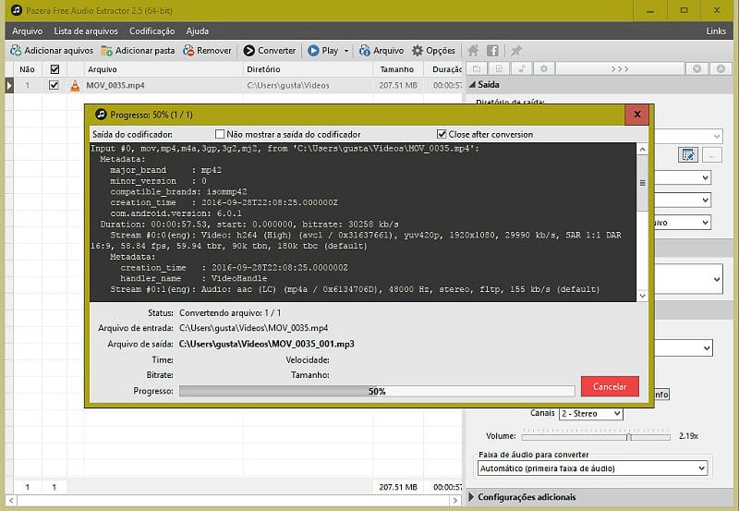739x511 pixels.
Task: Click the red Cancelar button
Action: point(610,386)
